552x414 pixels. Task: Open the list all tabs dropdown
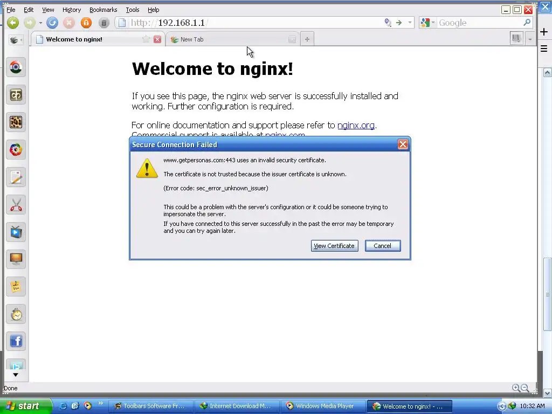(x=530, y=39)
